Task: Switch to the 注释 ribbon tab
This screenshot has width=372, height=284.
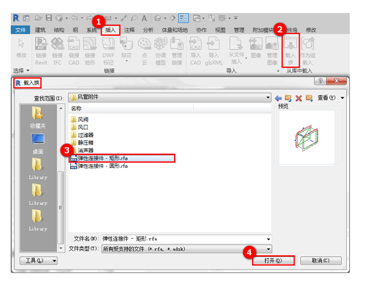Action: pos(129,30)
